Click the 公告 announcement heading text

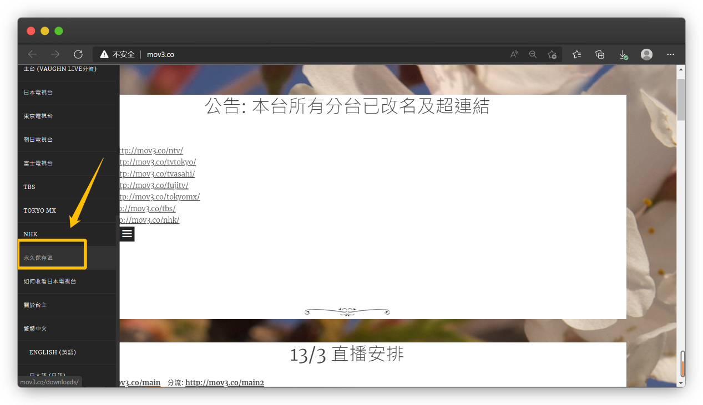tap(347, 105)
